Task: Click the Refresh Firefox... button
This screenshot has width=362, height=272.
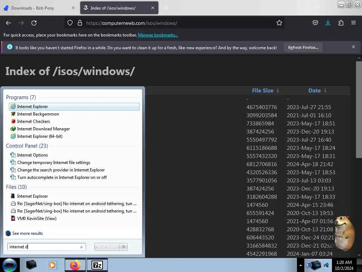Action: (303, 47)
